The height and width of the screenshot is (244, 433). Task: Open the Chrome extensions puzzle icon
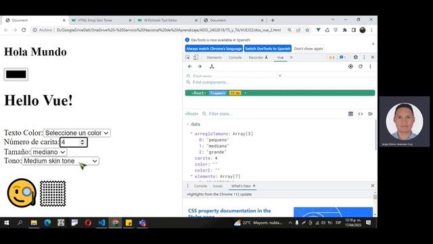(344, 30)
